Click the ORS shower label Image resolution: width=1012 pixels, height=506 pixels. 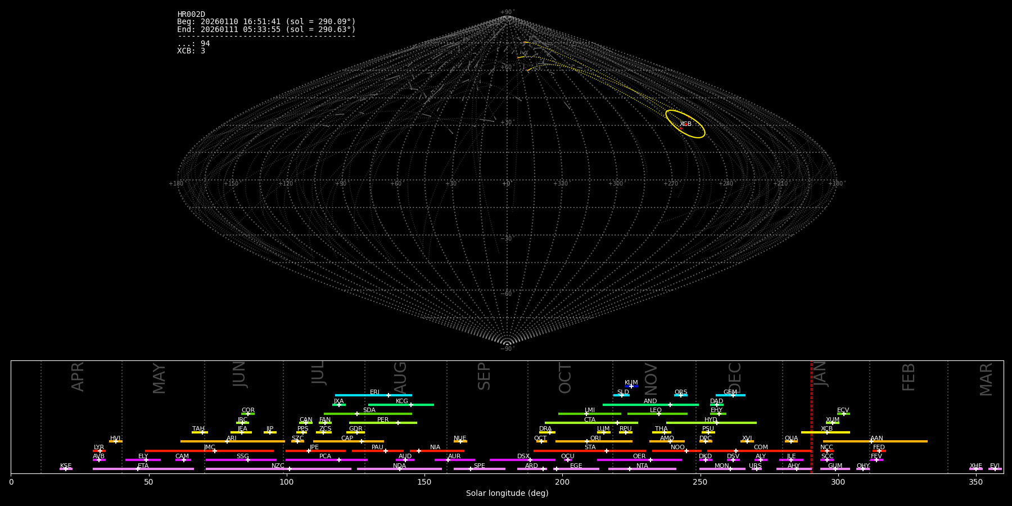(681, 392)
